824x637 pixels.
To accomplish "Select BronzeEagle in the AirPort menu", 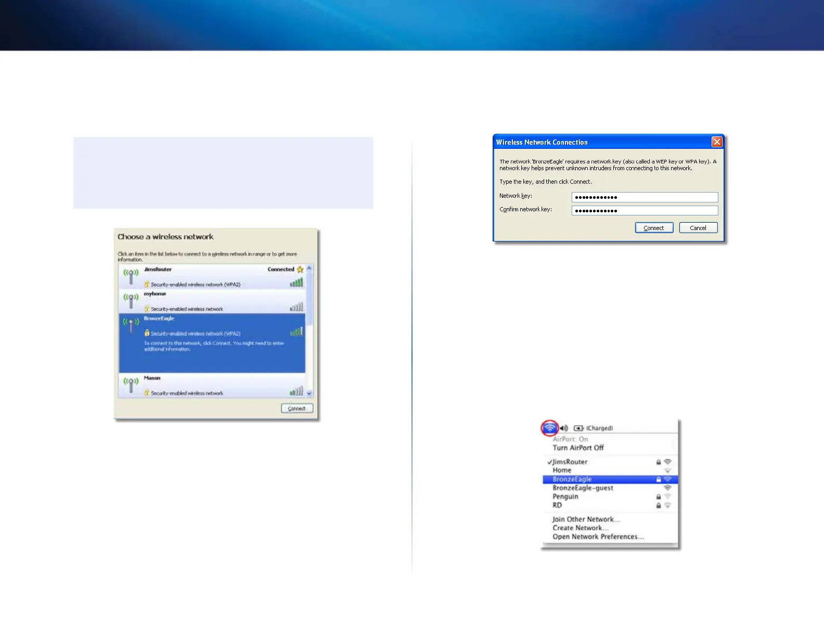I will click(610, 479).
